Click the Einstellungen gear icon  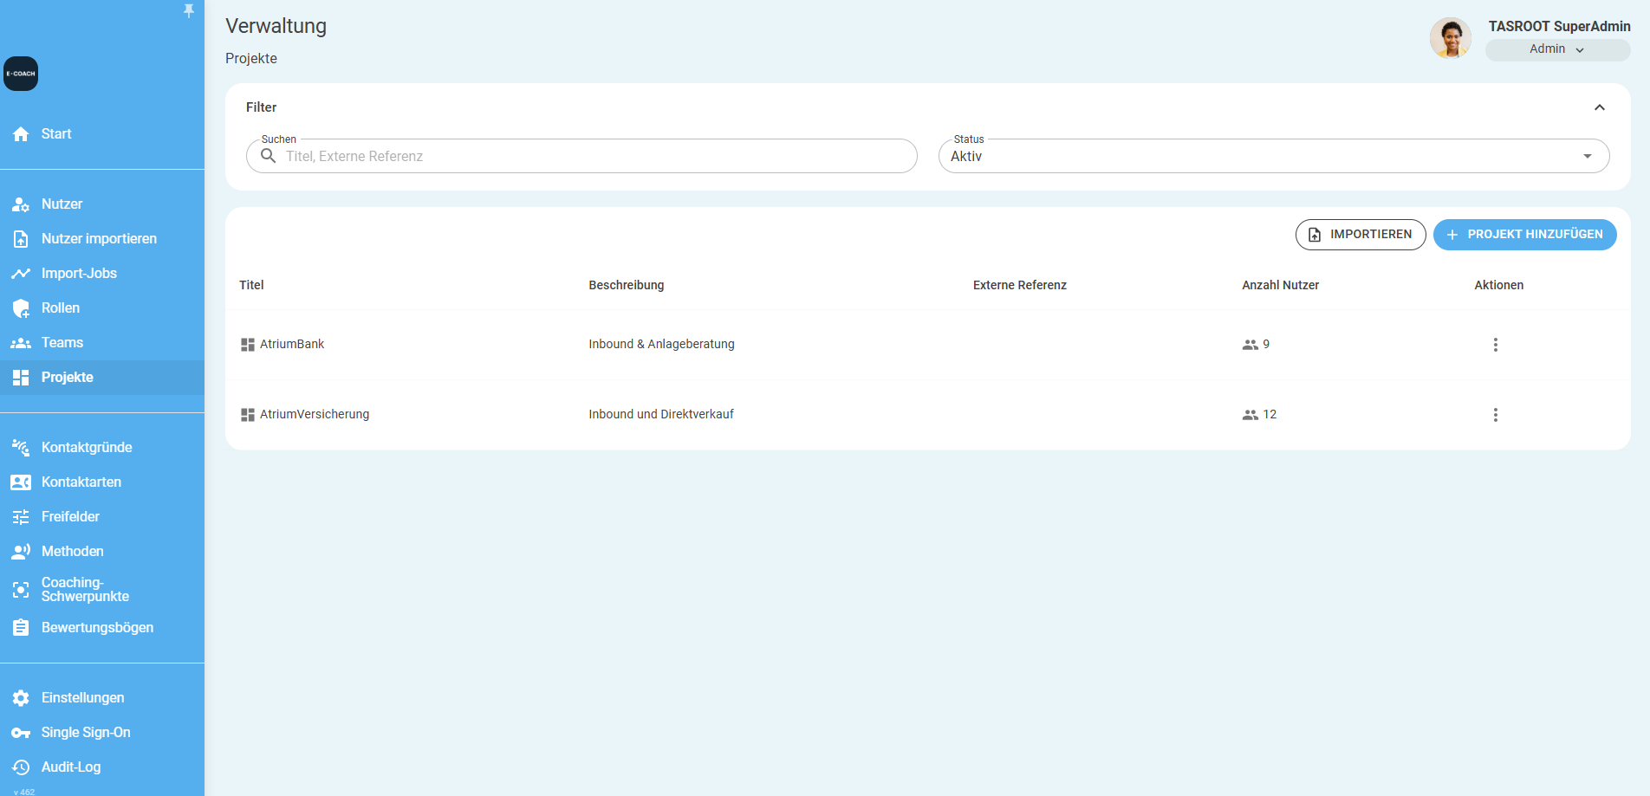[21, 698]
